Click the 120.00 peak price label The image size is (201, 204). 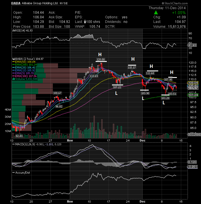[100, 60]
